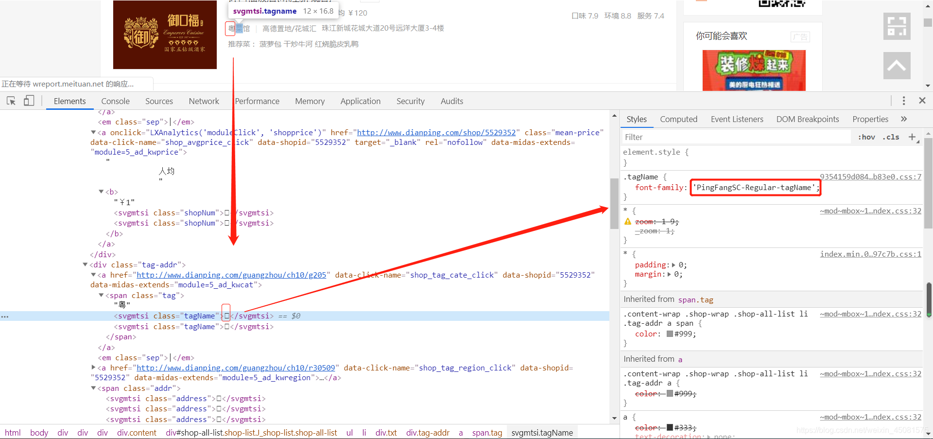Screen dimensions: 933x439
Task: Open the Console tab
Action: tap(116, 101)
